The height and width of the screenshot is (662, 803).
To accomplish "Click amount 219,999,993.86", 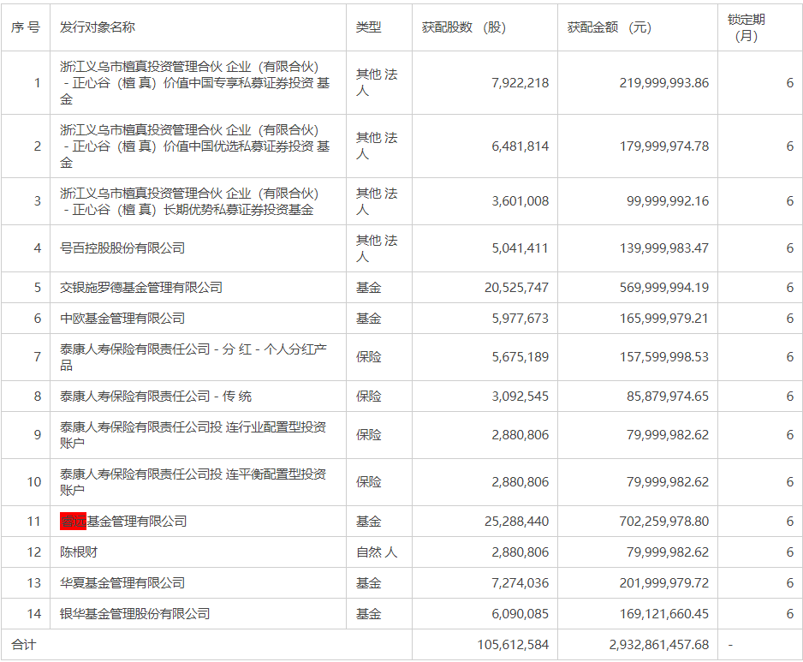I will point(664,83).
